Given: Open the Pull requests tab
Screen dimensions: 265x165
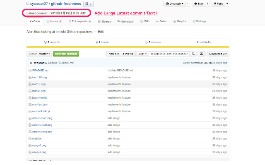Looking at the screenshot, I should pyautogui.click(x=80, y=21).
